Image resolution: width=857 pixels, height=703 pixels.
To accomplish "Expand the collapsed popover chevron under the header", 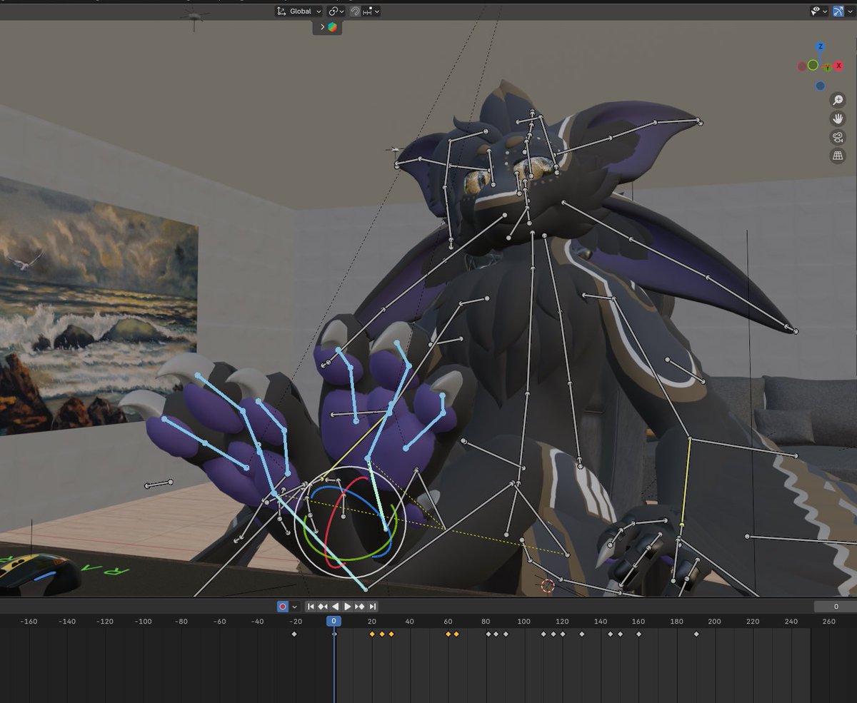I will pos(322,27).
